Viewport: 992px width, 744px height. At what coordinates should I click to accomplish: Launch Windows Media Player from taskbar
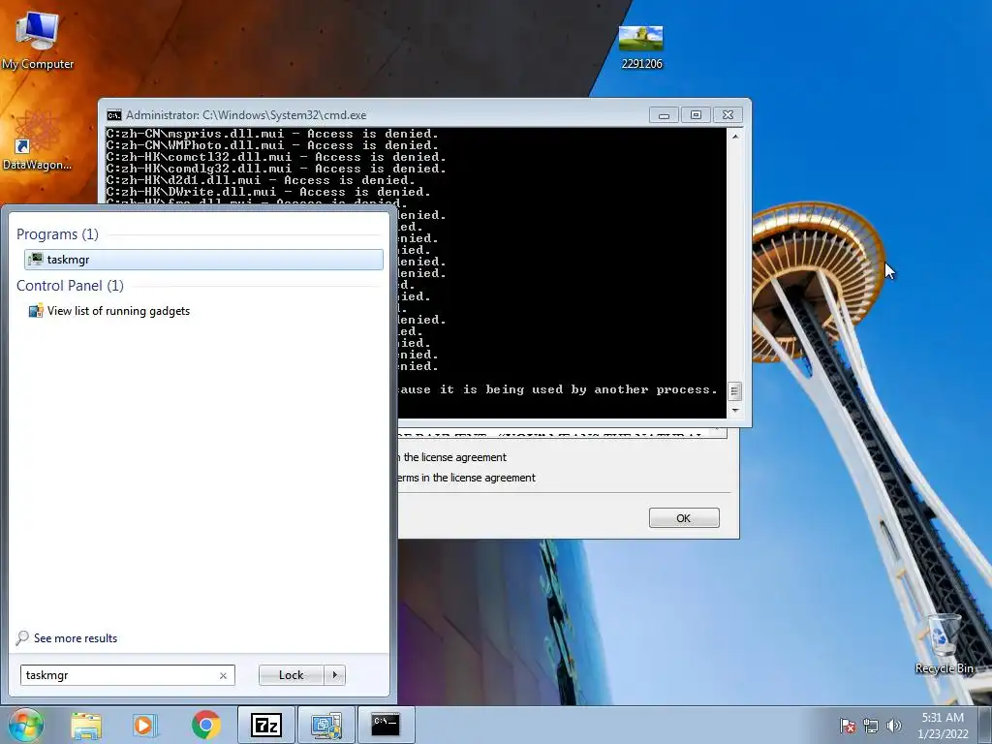coord(145,725)
